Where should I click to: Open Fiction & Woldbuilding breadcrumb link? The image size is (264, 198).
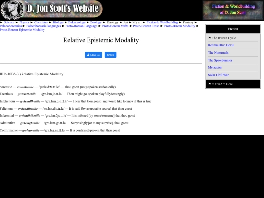(162, 22)
